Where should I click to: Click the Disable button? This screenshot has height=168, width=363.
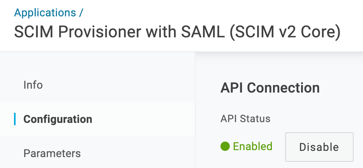[319, 147]
